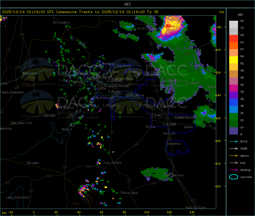
Task: Pick the 5 dBZ purple-gray swatch
Action: 233,131
